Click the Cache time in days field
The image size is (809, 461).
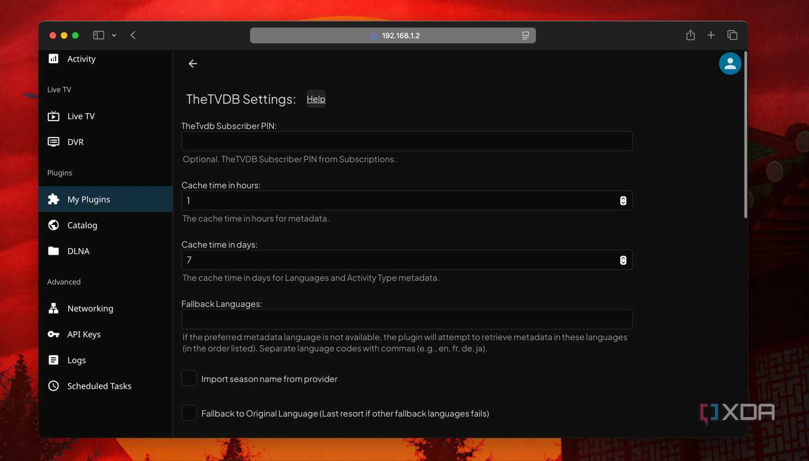tap(407, 260)
